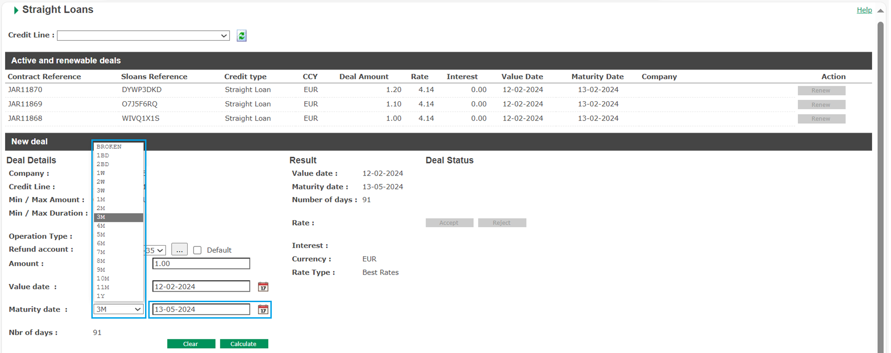The height and width of the screenshot is (353, 891).
Task: Click the ellipsis button next to Refund account
Action: (179, 250)
